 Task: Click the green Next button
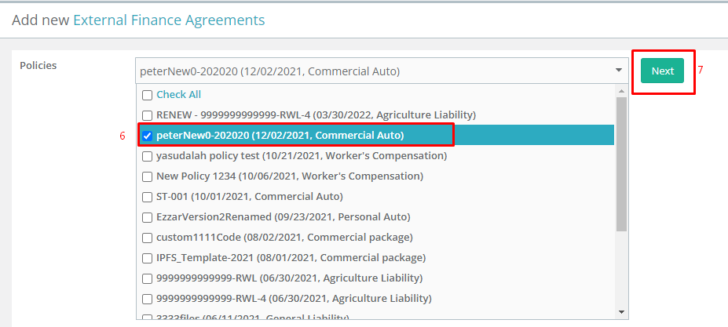[662, 71]
